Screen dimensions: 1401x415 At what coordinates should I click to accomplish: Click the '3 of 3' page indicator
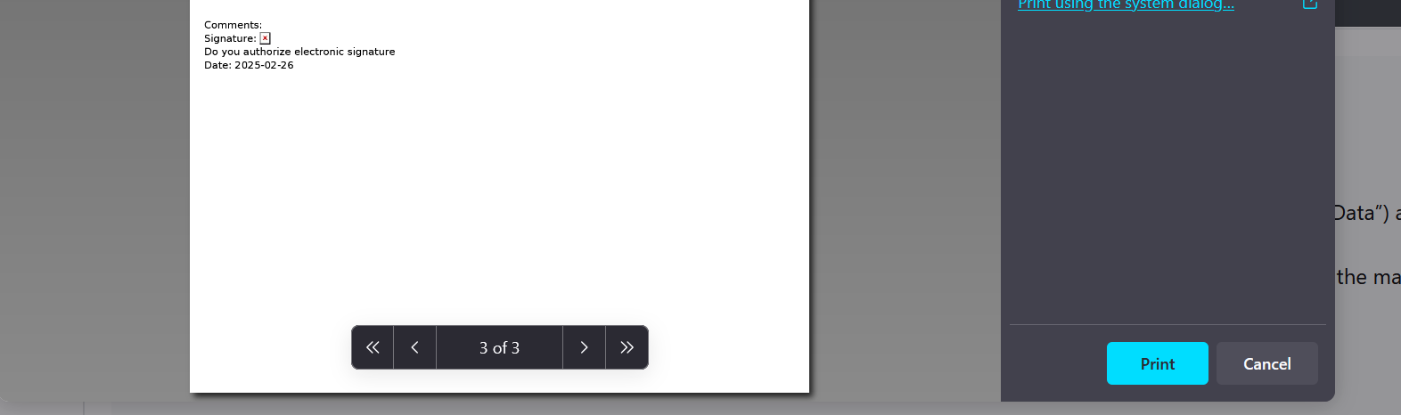pyautogui.click(x=499, y=347)
